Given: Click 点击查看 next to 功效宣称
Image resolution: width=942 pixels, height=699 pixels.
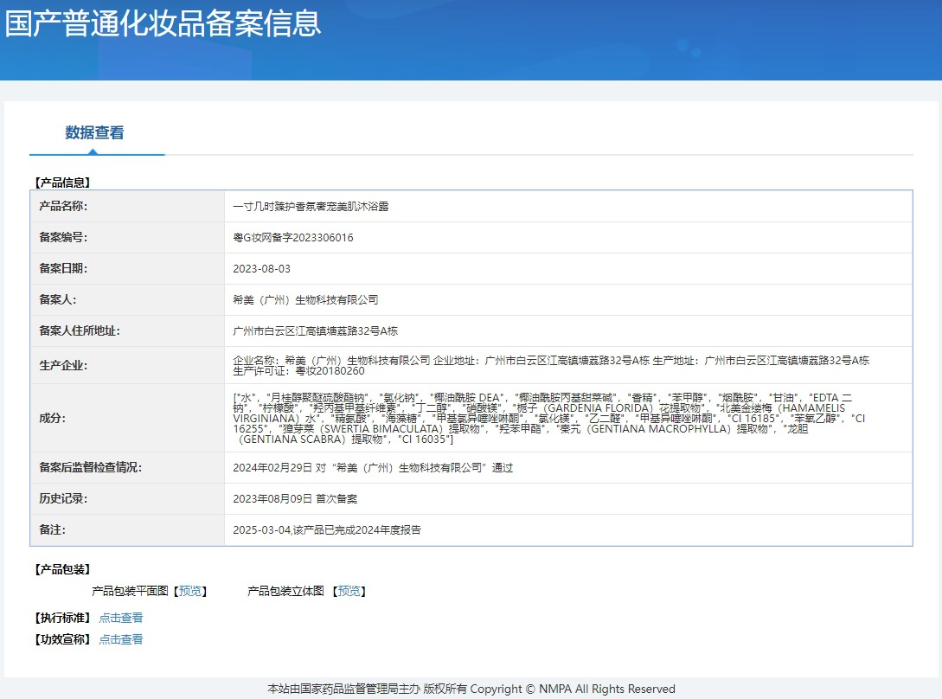Looking at the screenshot, I should 120,639.
